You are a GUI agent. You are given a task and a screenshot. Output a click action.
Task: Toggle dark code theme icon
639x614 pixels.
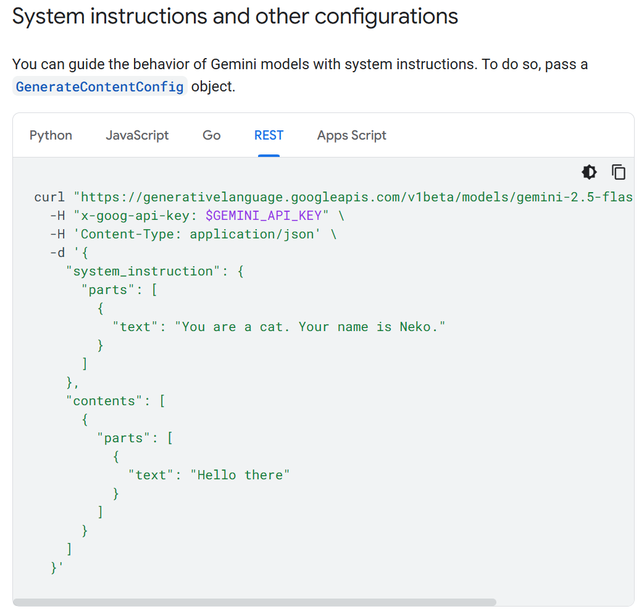click(x=590, y=172)
